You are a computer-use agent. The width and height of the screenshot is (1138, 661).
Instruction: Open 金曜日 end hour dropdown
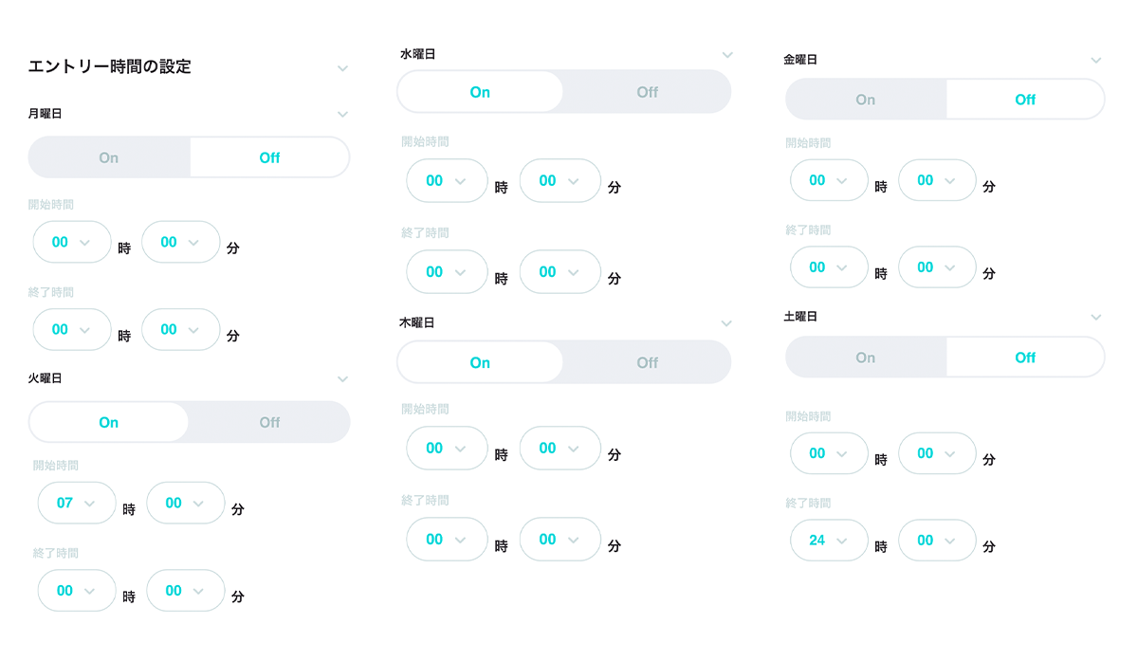click(x=829, y=267)
